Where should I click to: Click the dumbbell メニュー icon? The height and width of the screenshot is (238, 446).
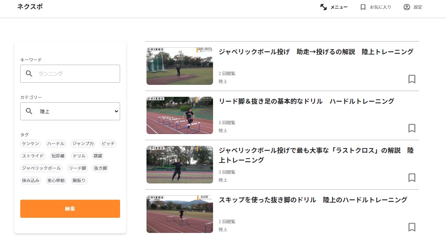click(323, 7)
